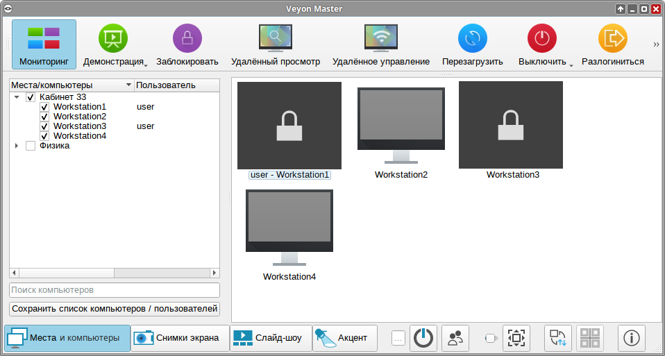This screenshot has width=665, height=356.
Task: Click user next to Workstation3
Action: [x=146, y=126]
